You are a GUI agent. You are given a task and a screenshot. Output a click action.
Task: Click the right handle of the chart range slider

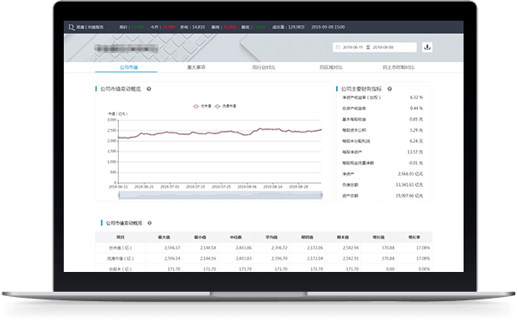[x=321, y=195]
